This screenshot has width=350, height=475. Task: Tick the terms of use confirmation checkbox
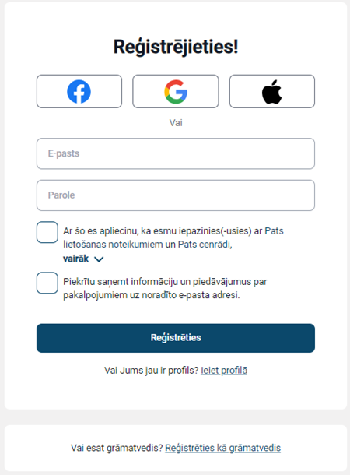[47, 232]
